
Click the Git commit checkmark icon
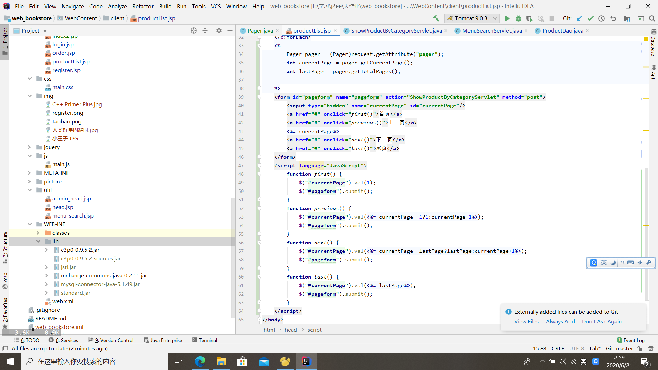(590, 18)
